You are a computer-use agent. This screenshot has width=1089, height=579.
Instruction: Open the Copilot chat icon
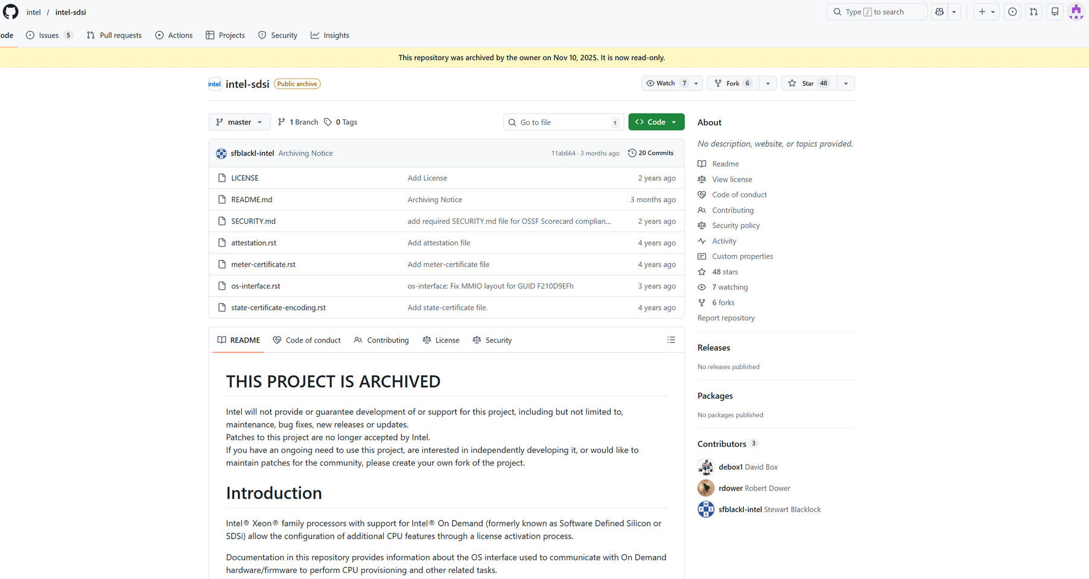coord(939,11)
